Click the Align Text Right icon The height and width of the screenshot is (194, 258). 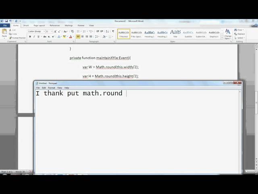click(x=87, y=37)
